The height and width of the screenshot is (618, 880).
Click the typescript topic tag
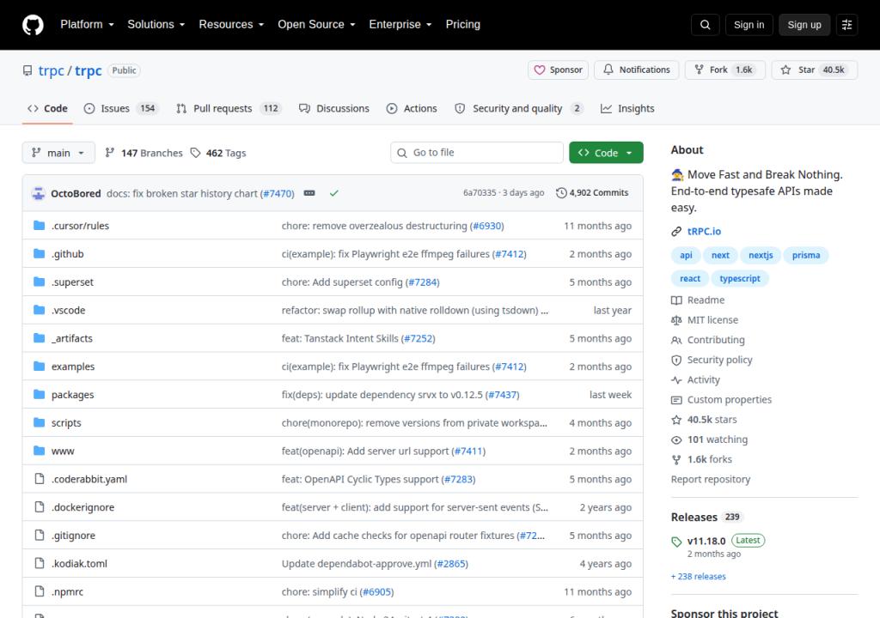tap(740, 279)
